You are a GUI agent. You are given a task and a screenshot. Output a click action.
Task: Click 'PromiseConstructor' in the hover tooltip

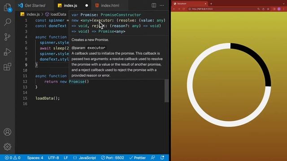121,15
